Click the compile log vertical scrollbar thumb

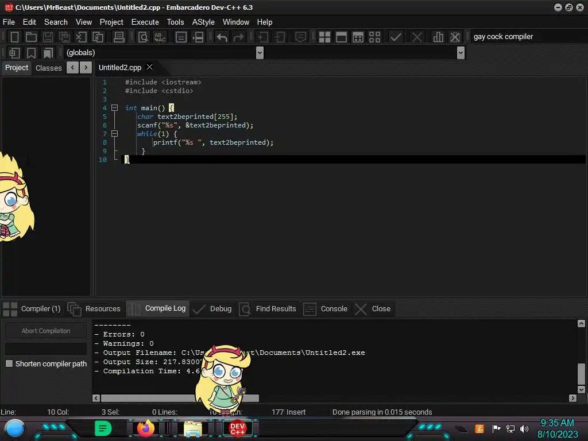click(581, 374)
